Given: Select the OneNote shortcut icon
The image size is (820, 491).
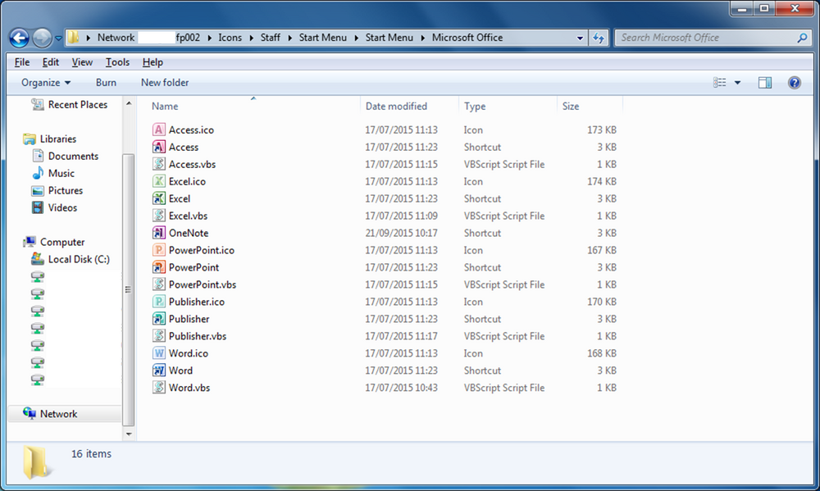Looking at the screenshot, I should pos(159,233).
